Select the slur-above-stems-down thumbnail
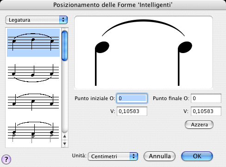 (33, 42)
